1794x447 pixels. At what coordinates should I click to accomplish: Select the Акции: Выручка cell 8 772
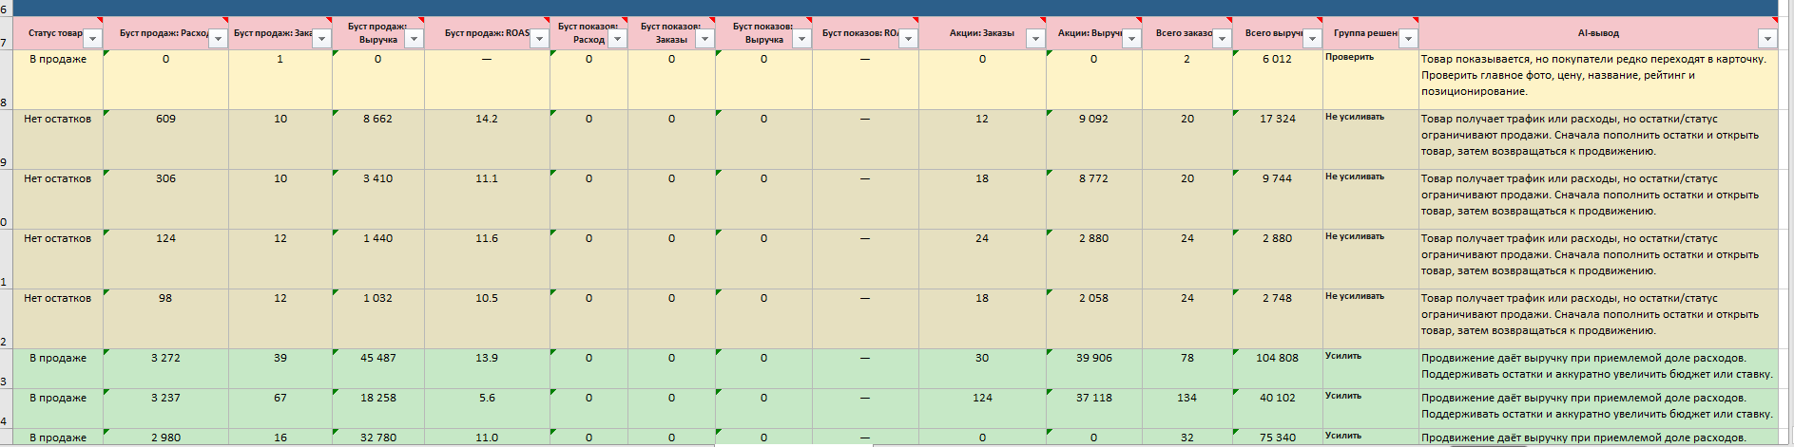coord(1093,199)
